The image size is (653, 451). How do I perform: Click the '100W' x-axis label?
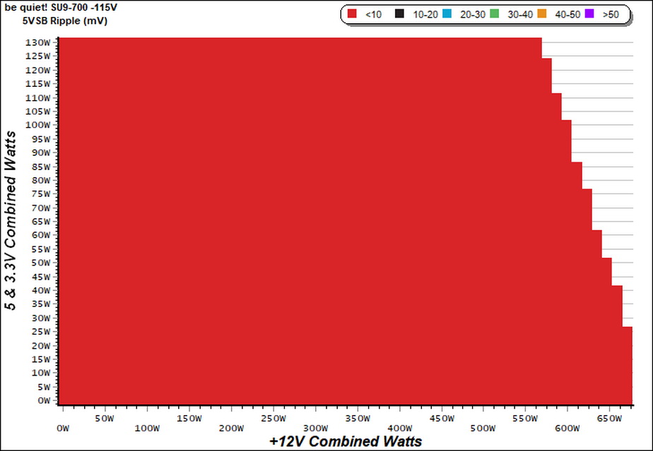pos(148,428)
